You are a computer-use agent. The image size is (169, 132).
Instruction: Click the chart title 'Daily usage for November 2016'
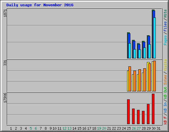[40, 5]
